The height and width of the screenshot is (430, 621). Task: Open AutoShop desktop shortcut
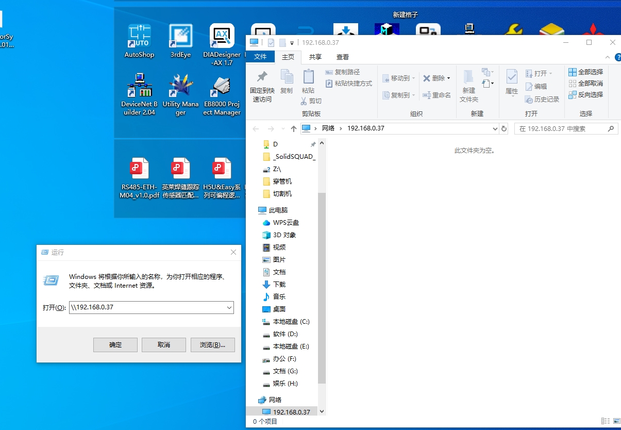(x=139, y=41)
